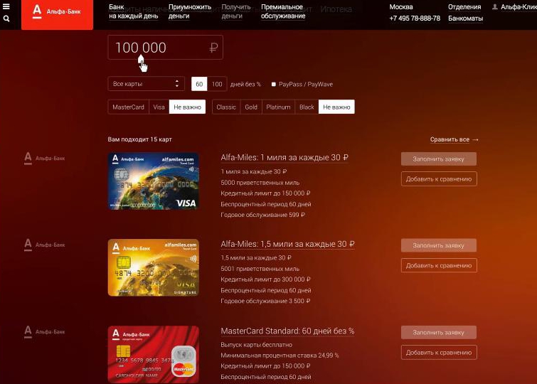
Task: Click the red MasterCard Standard card image
Action: pyautogui.click(x=154, y=355)
